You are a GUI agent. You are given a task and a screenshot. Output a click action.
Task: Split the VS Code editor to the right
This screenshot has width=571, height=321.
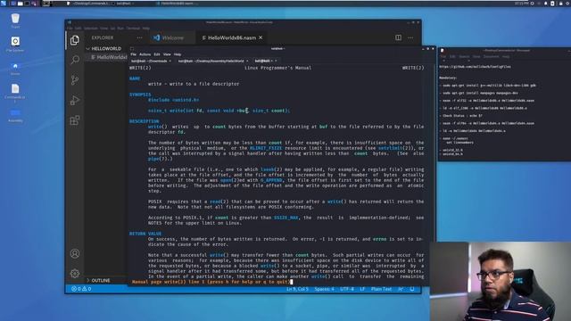pyautogui.click(x=399, y=37)
